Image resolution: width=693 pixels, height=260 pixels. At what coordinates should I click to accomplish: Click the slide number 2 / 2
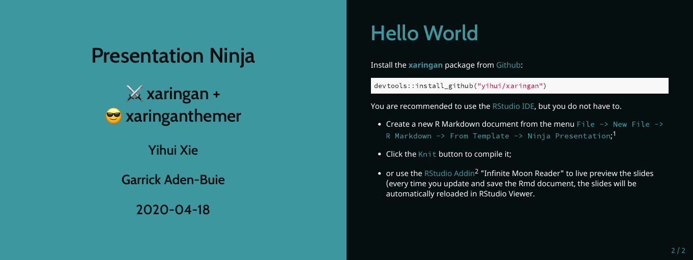click(x=678, y=250)
